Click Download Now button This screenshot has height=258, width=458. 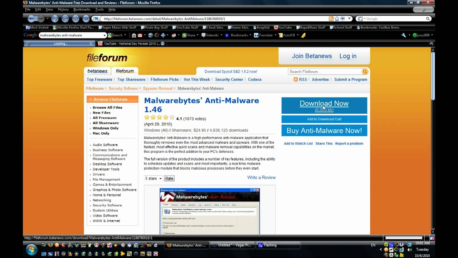[x=324, y=106]
